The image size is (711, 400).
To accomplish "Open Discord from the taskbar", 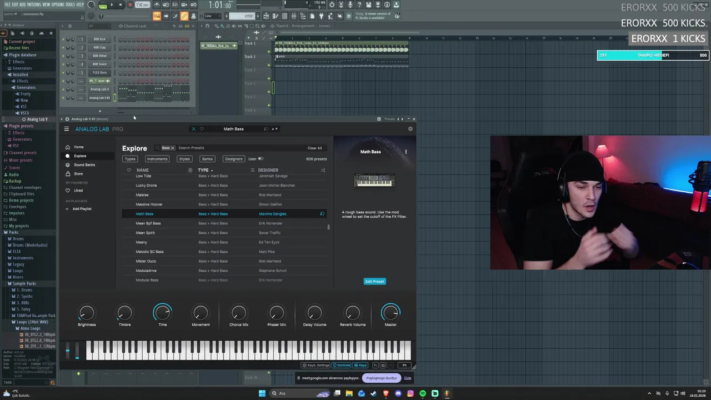I will tap(398, 393).
